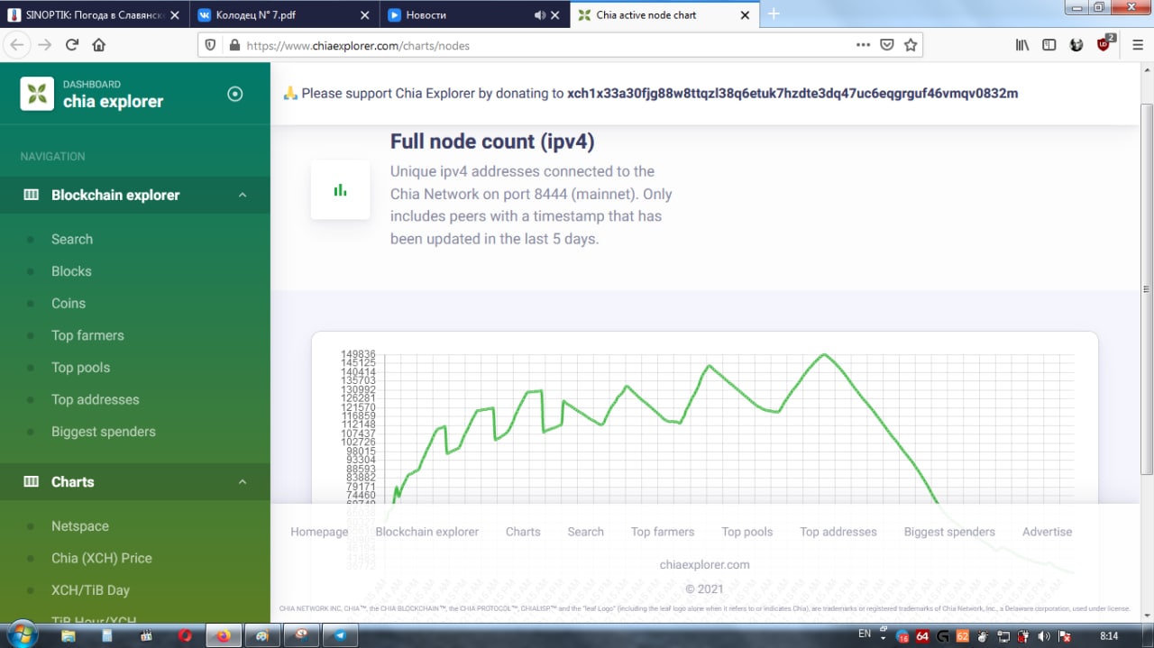Click footer Top farmers link
The width and height of the screenshot is (1154, 648).
click(663, 532)
